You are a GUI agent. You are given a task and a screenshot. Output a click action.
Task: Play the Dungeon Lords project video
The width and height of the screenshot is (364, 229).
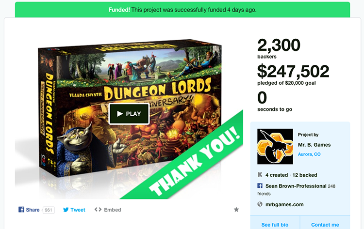(129, 114)
